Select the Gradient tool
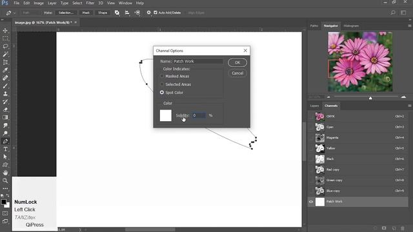The image size is (413, 232). pos(5,117)
